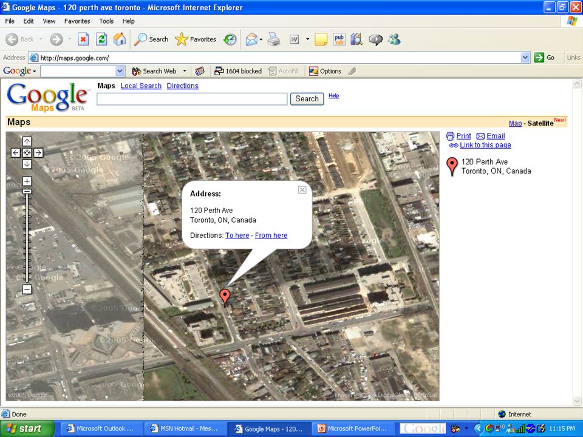583x437 pixels.
Task: Click the red map pin on satellite image
Action: pos(225,297)
